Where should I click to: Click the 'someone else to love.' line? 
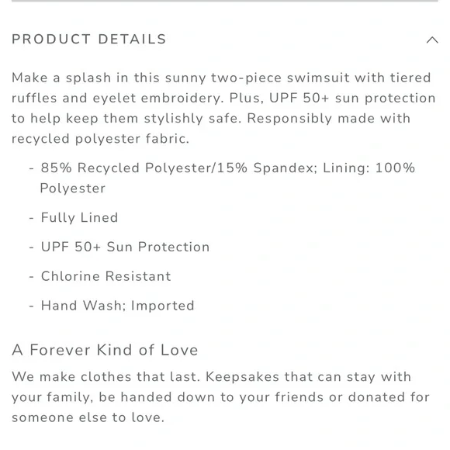[88, 417]
